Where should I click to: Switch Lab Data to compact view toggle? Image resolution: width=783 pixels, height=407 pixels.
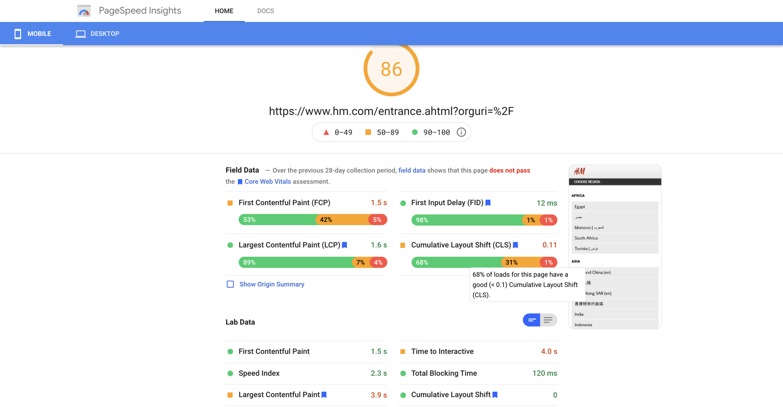coord(531,320)
